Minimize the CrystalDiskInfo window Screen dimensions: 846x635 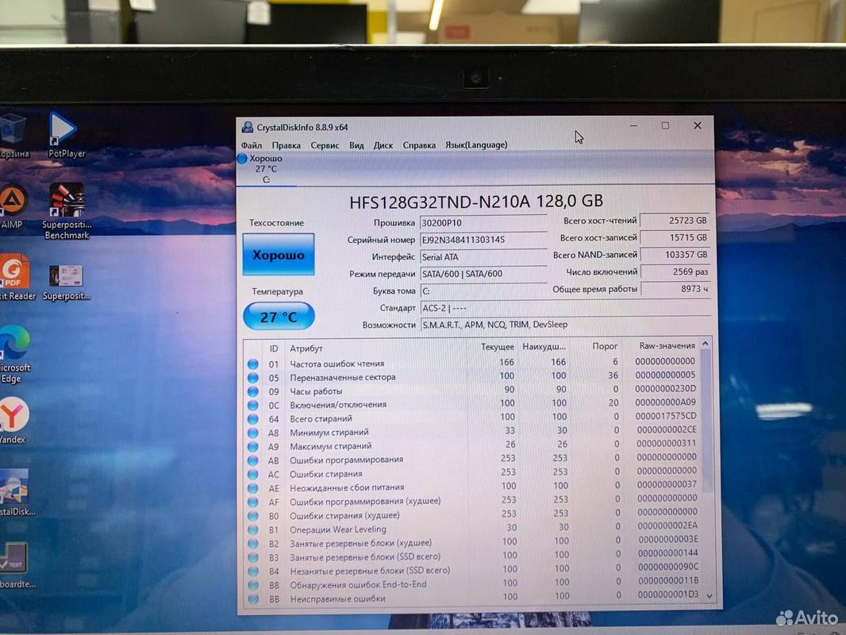634,125
